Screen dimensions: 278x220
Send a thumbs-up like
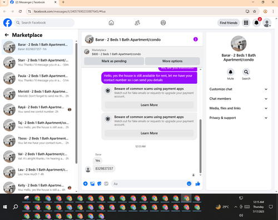point(198,183)
